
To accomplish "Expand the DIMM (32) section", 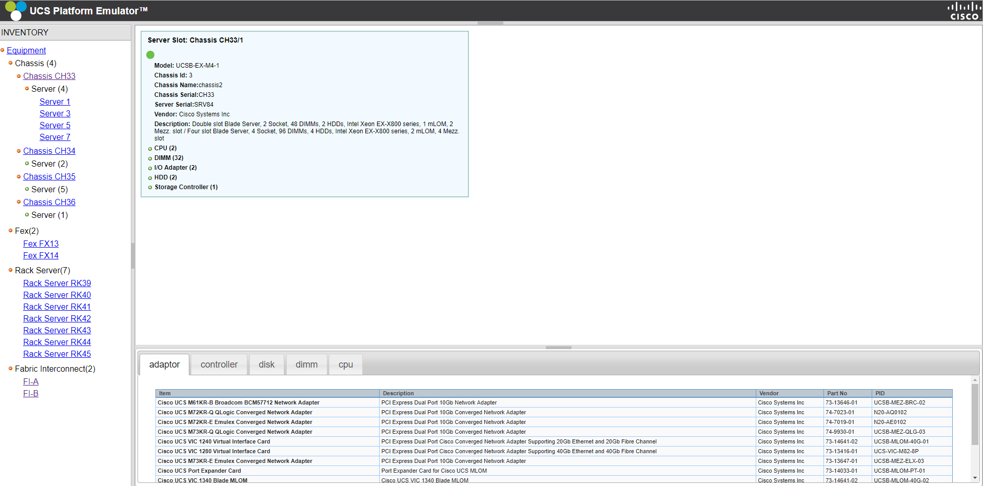I will [150, 158].
